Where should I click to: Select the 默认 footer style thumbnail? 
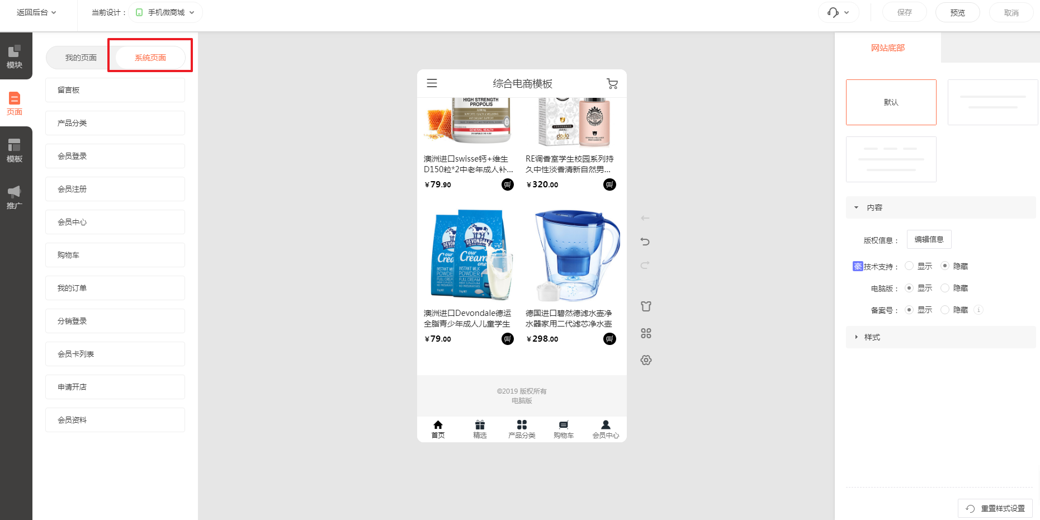coord(891,102)
